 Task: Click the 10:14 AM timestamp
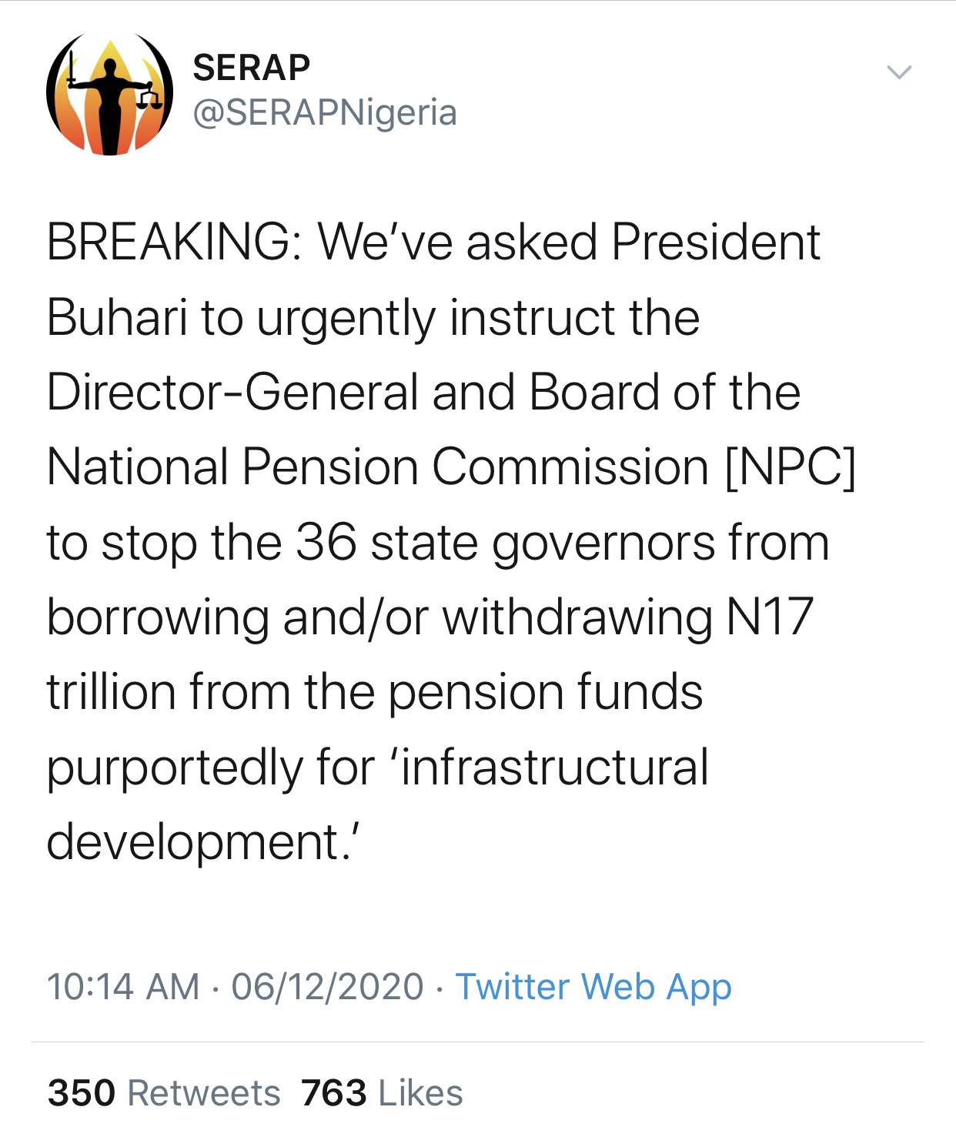(123, 987)
